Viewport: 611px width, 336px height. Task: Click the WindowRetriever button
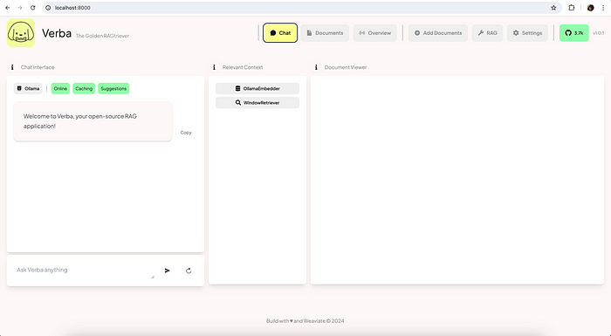(257, 102)
